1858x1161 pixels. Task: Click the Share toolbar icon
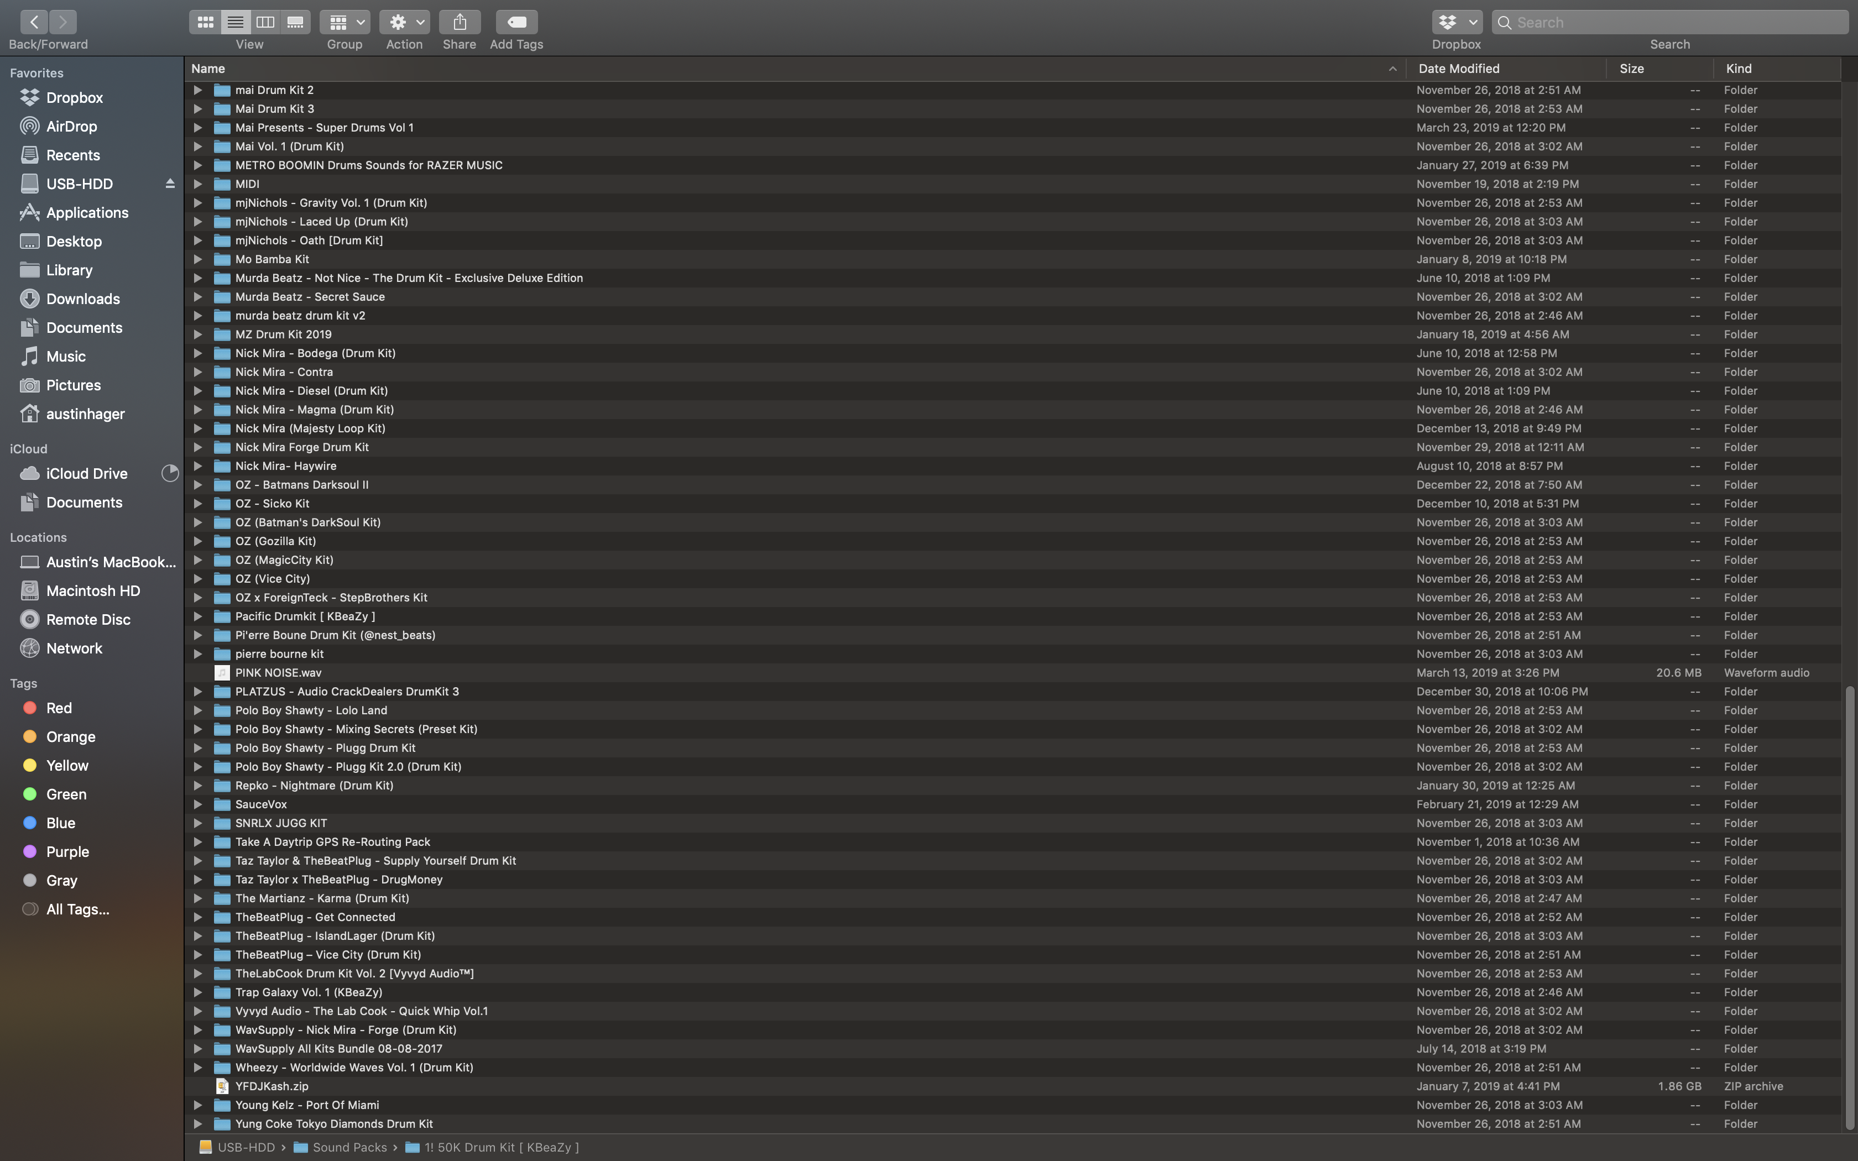459,22
